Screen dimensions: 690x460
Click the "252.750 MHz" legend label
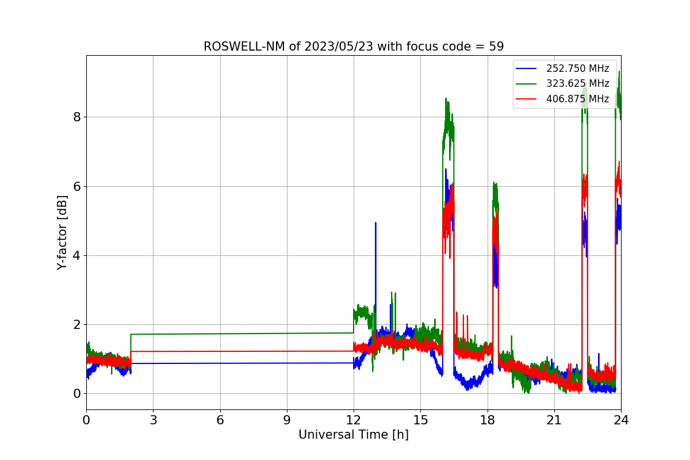(x=577, y=69)
